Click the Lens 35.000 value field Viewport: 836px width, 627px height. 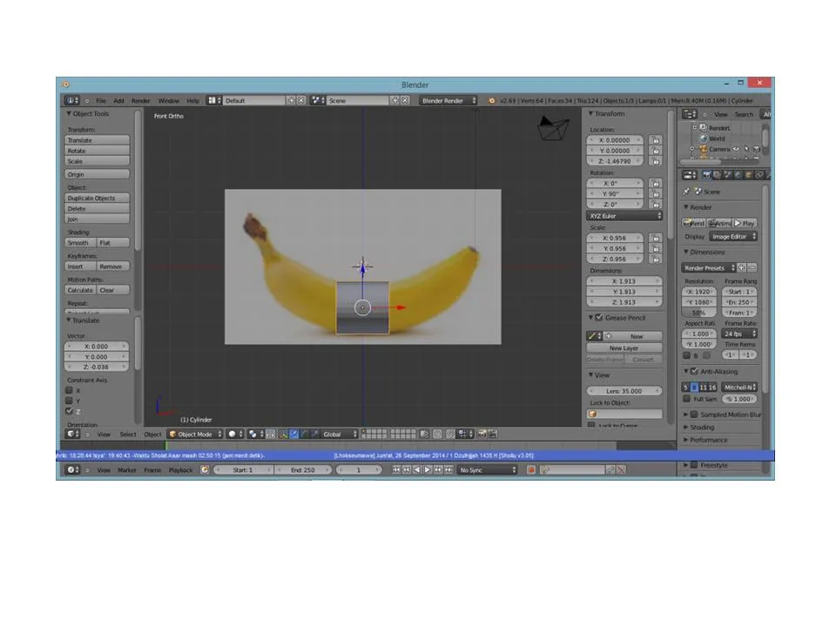[624, 391]
